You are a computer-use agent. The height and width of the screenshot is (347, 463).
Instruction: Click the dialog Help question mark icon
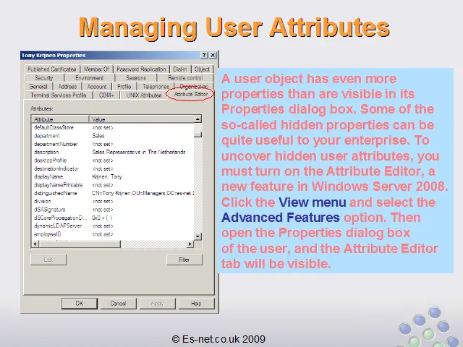(203, 55)
